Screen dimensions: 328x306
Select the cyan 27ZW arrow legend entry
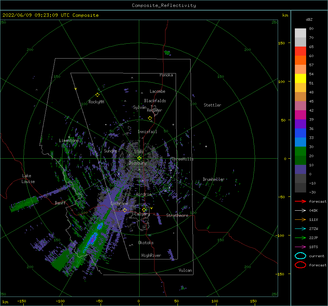pos(300,229)
